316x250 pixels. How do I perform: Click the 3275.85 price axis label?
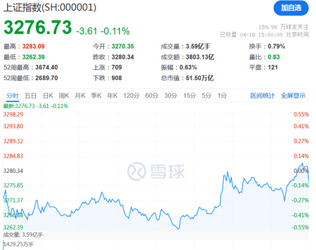[x=13, y=186]
